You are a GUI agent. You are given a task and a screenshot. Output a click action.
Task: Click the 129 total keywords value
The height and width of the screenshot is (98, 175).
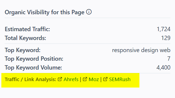[166, 38]
